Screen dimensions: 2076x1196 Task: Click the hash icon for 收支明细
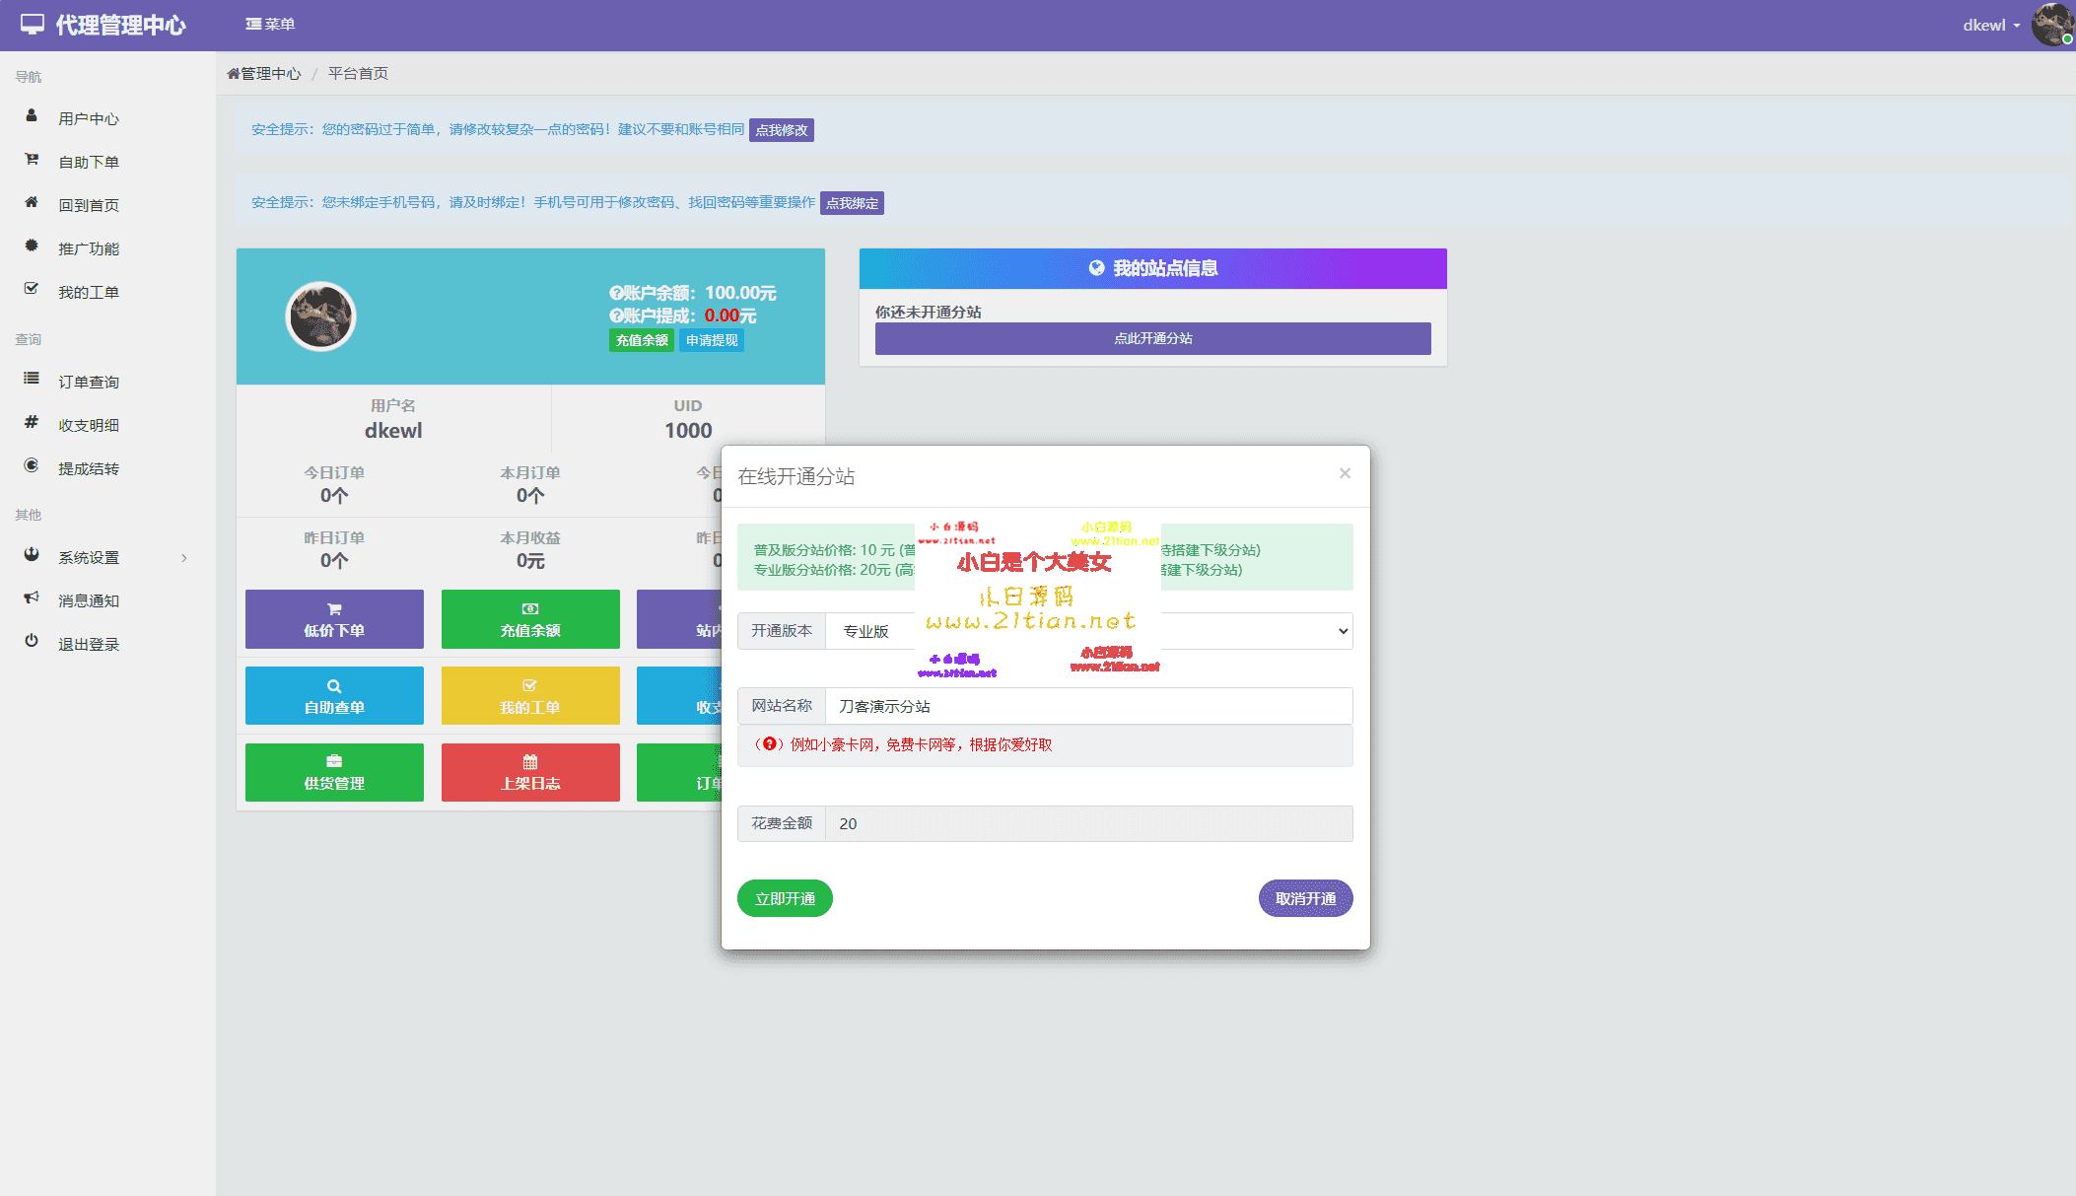click(x=32, y=423)
